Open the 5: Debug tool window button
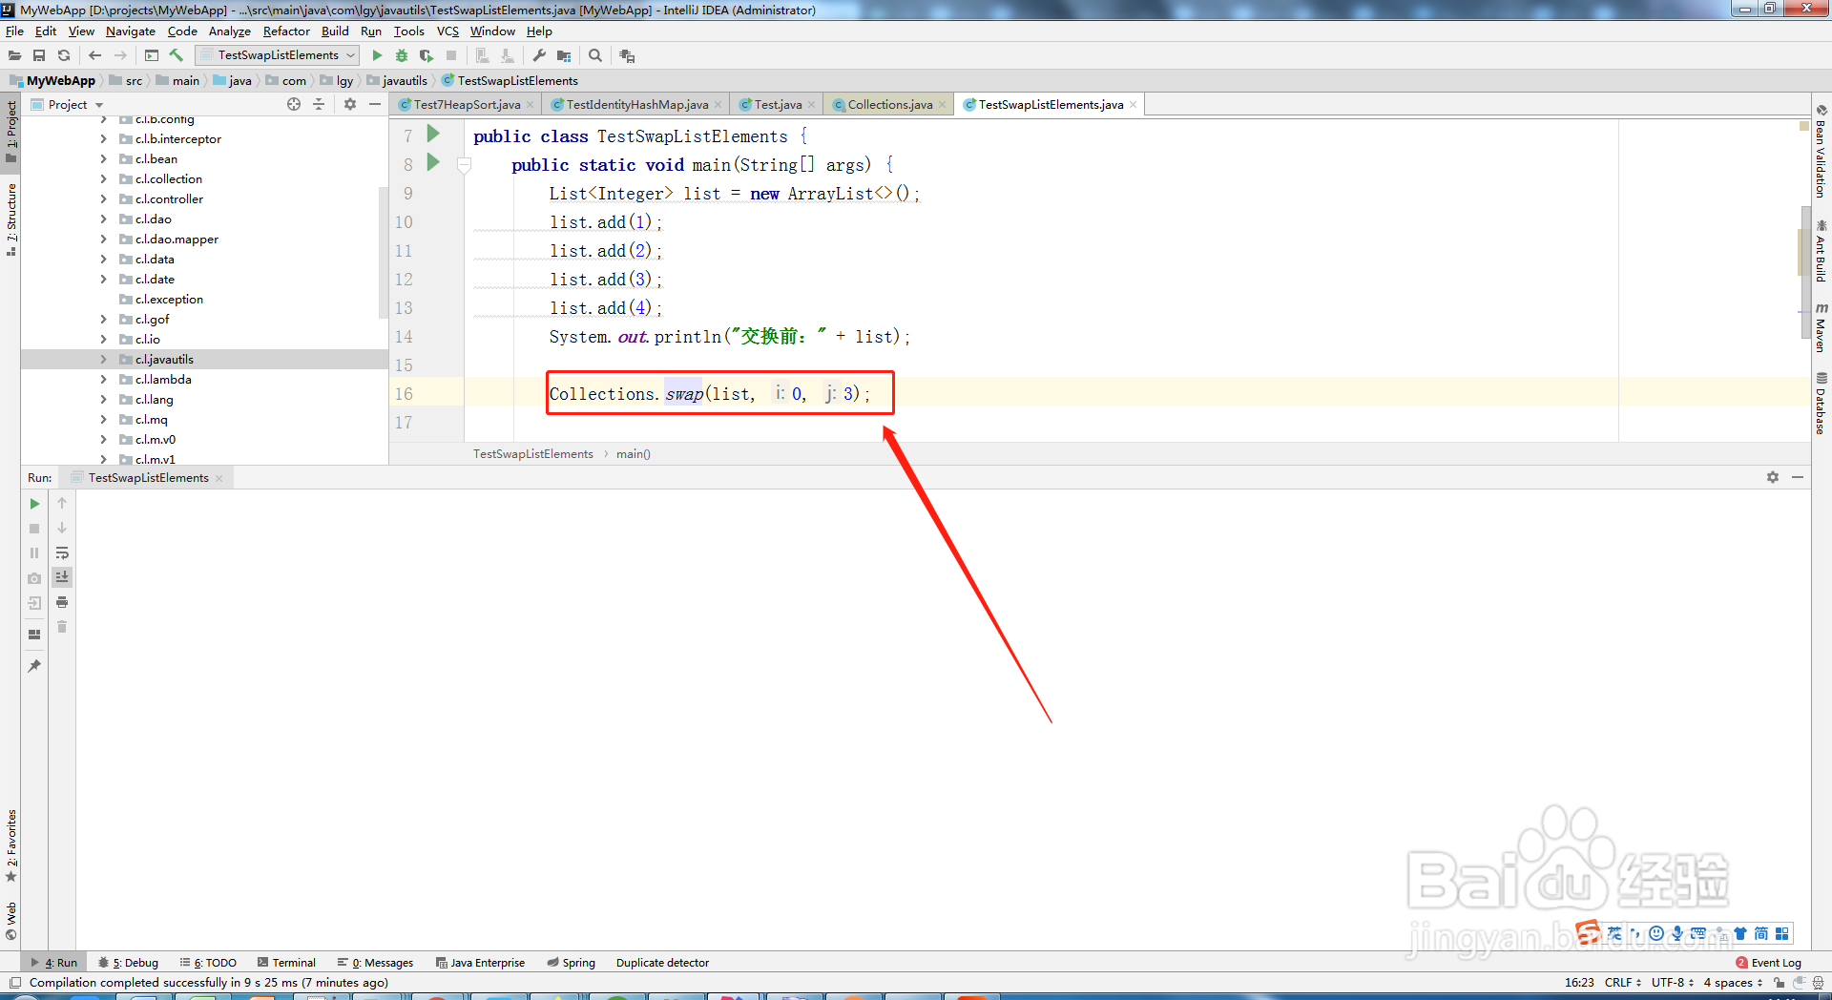This screenshot has width=1832, height=1000. (129, 963)
